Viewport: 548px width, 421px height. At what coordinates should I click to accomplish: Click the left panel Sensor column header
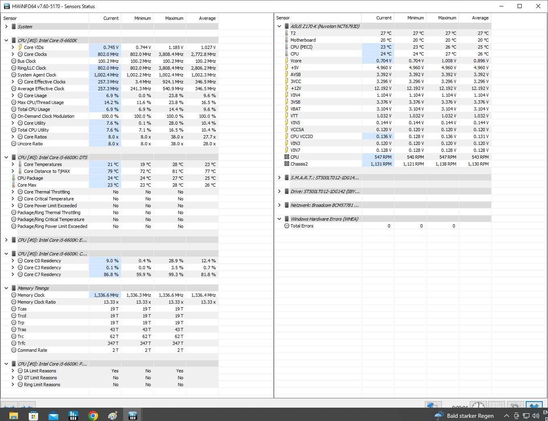pyautogui.click(x=45, y=18)
